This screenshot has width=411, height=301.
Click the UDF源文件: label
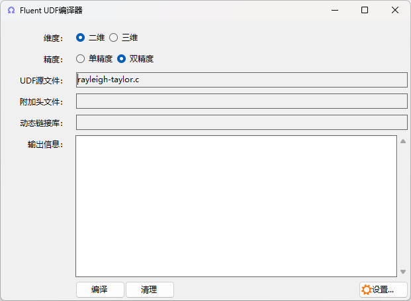point(42,81)
